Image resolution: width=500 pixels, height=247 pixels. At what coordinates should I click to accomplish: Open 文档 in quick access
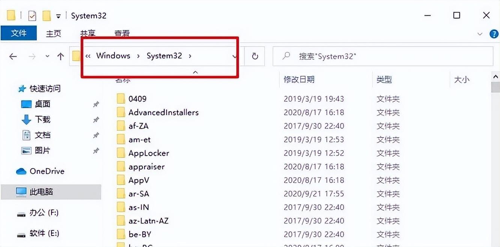[x=42, y=135]
